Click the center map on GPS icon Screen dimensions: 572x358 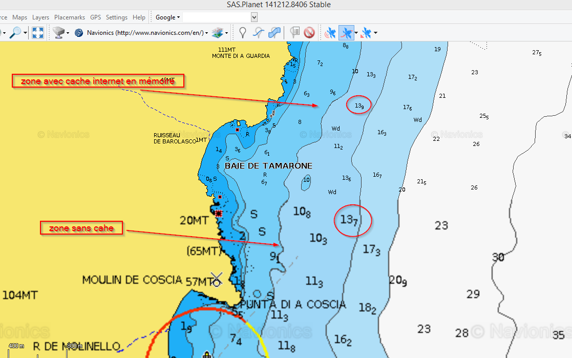coord(366,33)
